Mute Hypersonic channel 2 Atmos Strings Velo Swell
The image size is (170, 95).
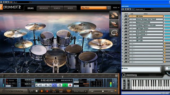point(126,19)
